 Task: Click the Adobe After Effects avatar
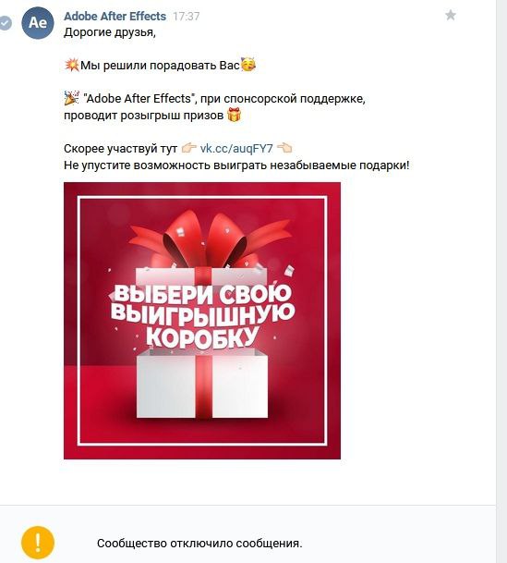[38, 22]
